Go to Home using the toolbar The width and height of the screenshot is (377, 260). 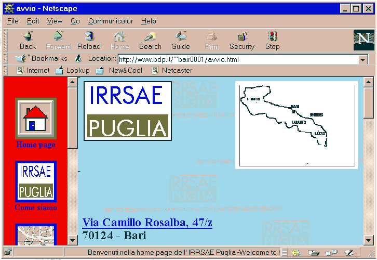120,41
